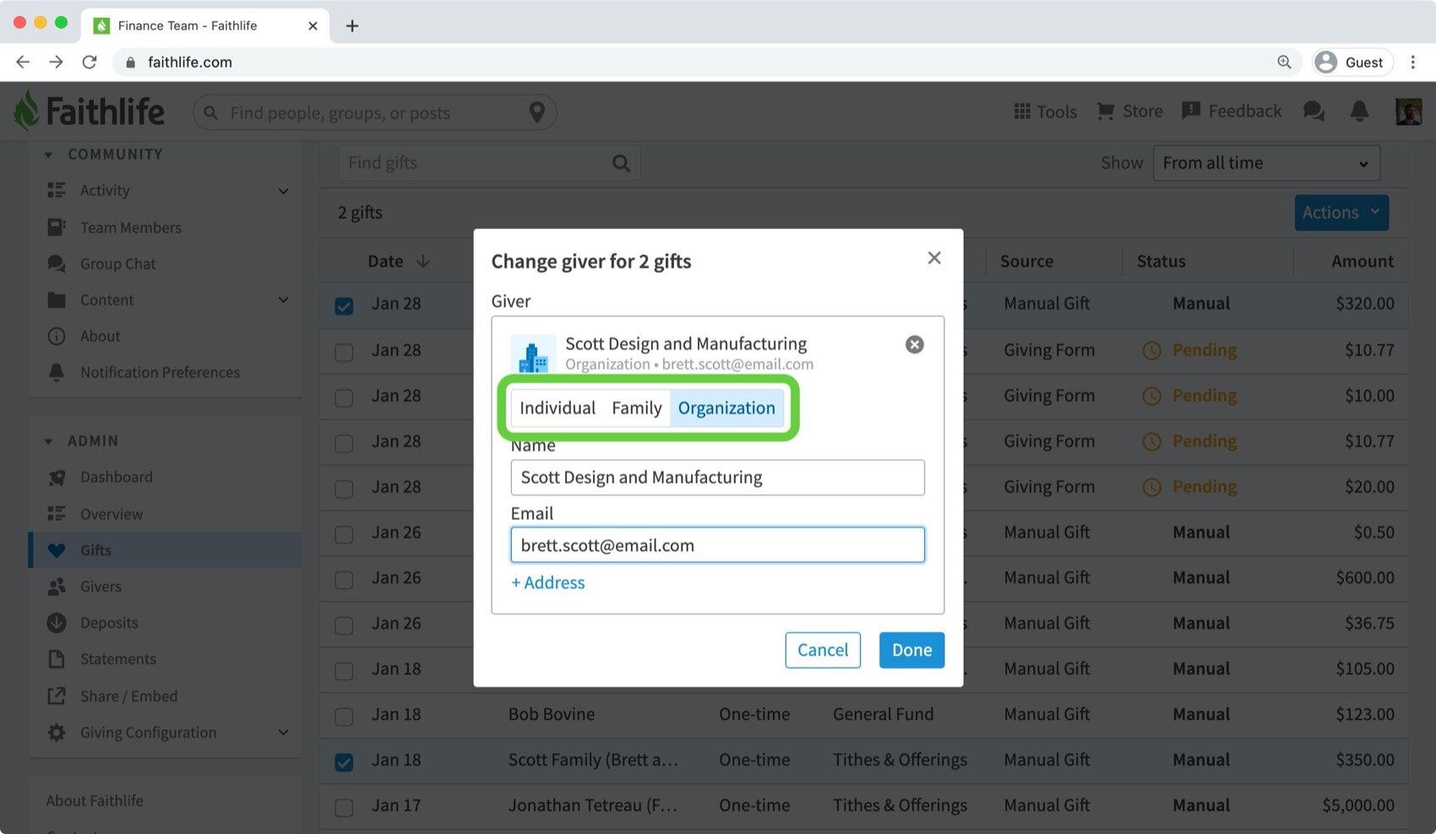The width and height of the screenshot is (1436, 834).
Task: Expand Activity submenu chevron
Action: (283, 191)
